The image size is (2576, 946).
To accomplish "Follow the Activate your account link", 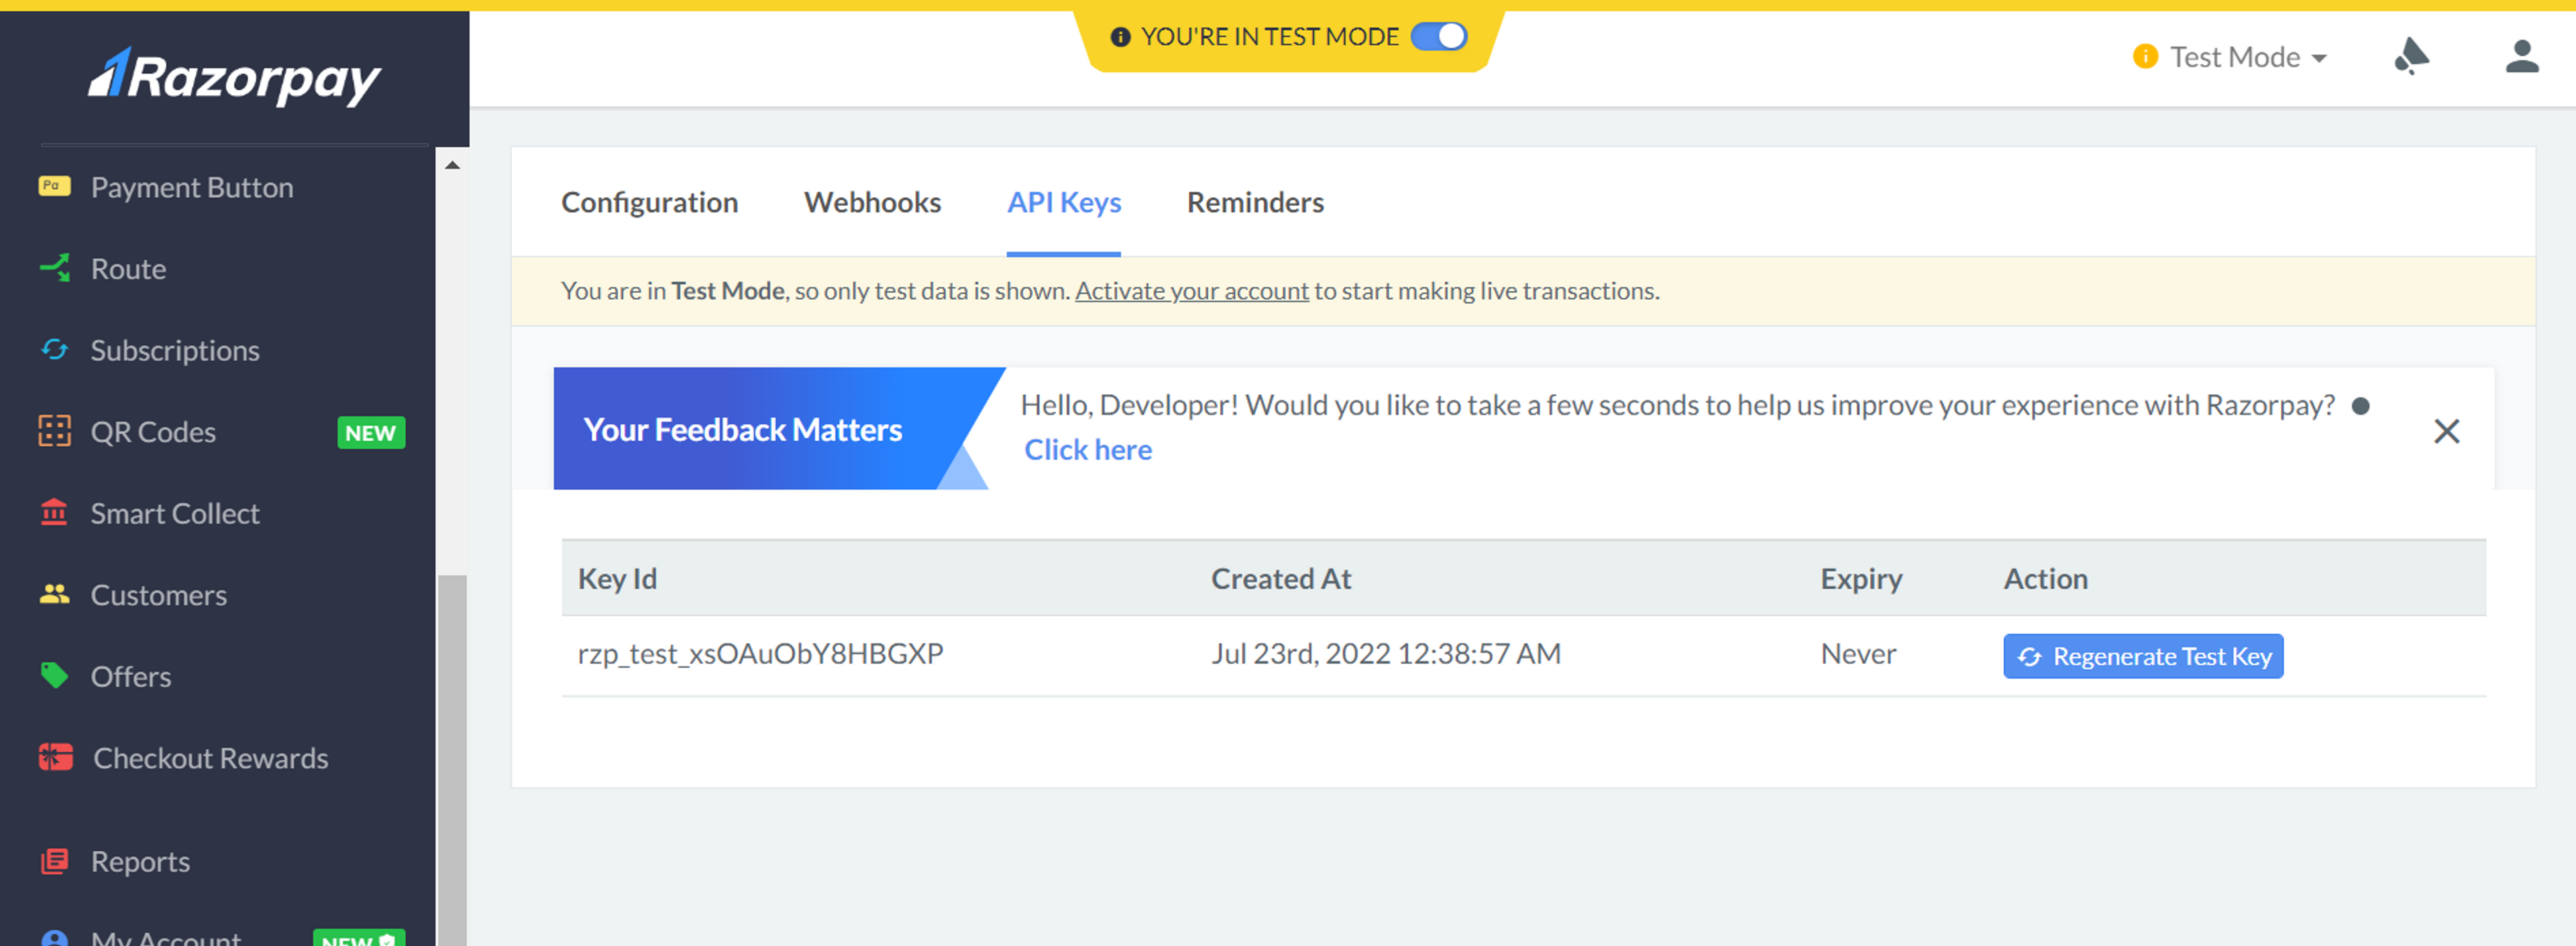I will pos(1191,291).
